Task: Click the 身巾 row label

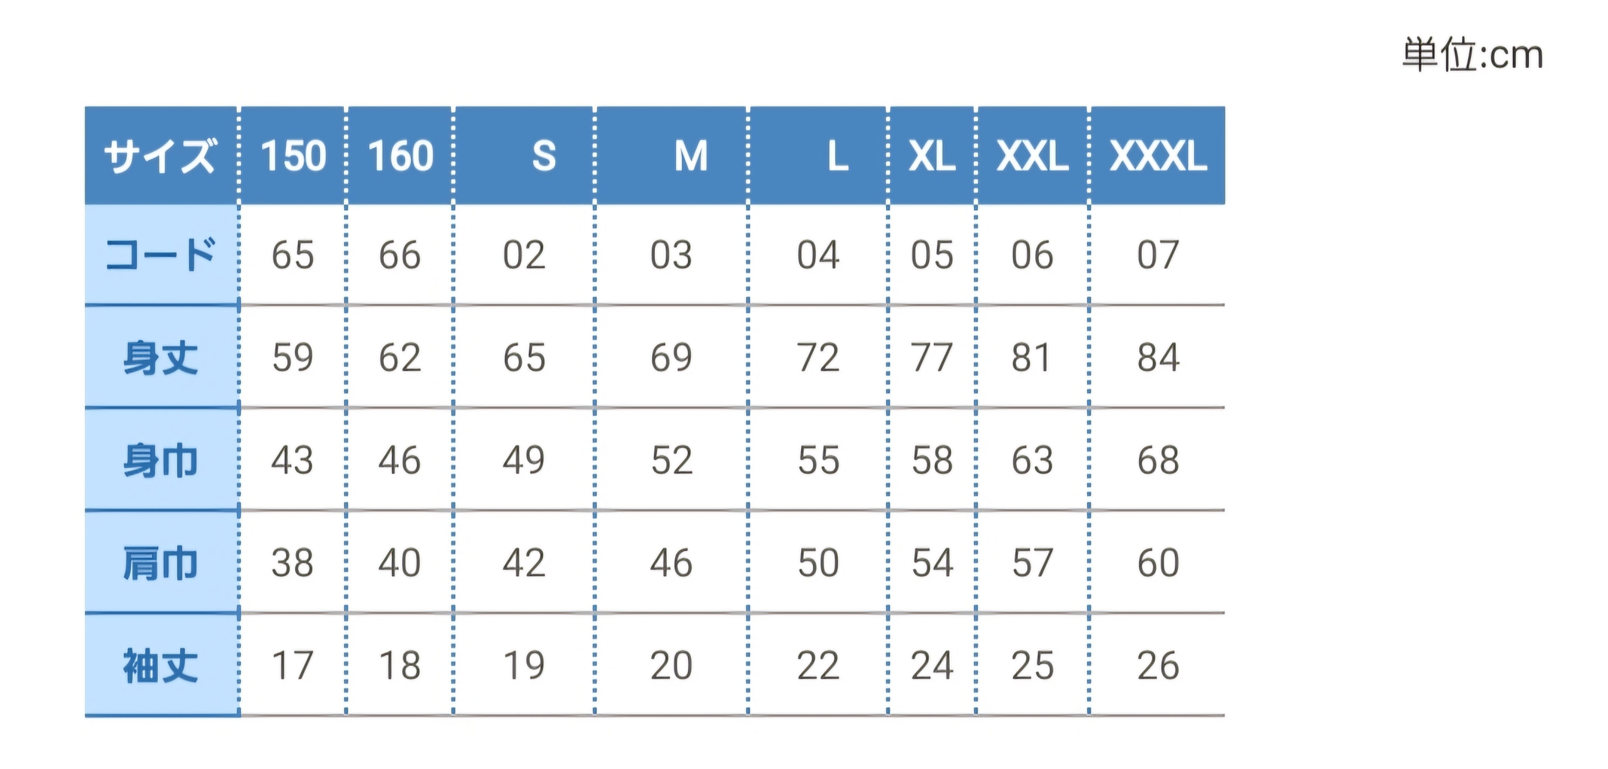Action: click(x=160, y=461)
